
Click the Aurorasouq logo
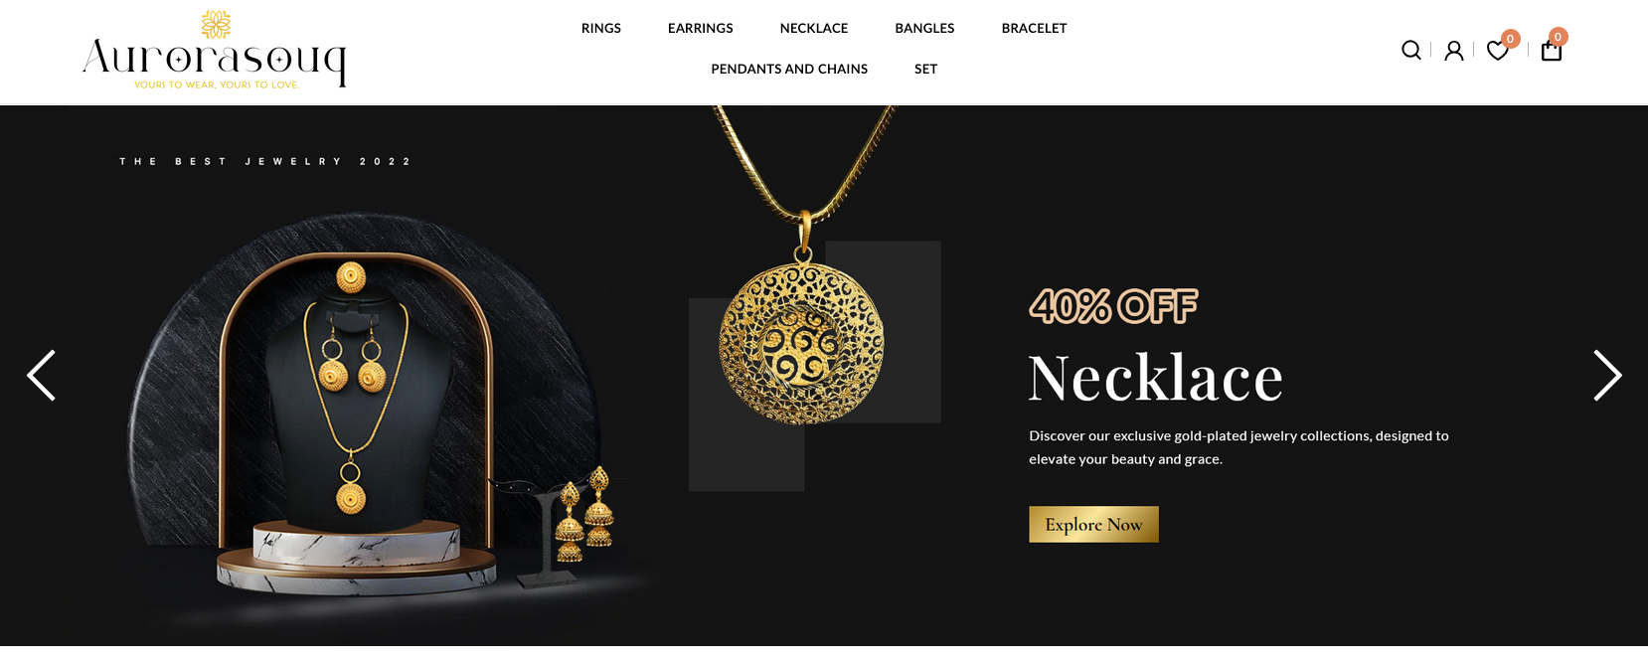[x=215, y=50]
